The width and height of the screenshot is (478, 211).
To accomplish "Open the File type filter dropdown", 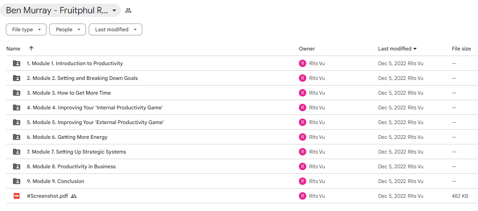I will [26, 29].
